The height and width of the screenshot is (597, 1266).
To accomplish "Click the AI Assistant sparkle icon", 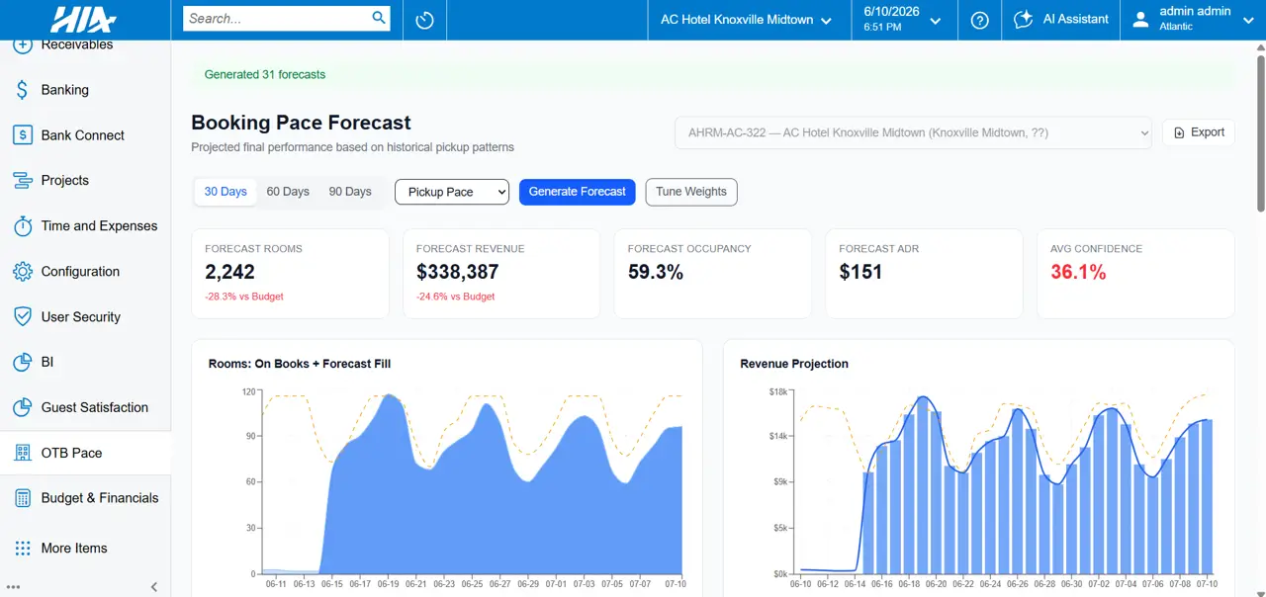I will 1024,19.
